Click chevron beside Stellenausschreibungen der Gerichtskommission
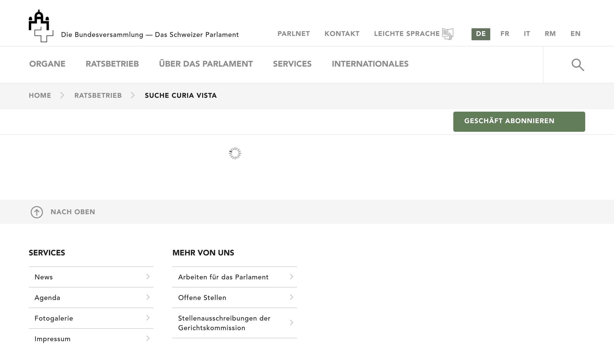This screenshot has height=345, width=614. pyautogui.click(x=291, y=323)
